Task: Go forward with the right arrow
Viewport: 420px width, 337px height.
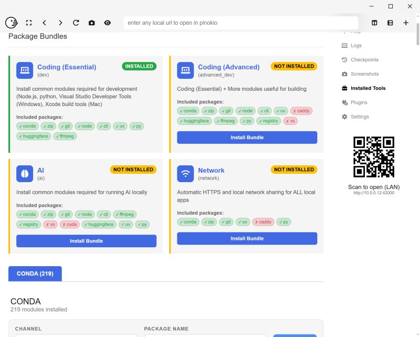Action: (60, 23)
